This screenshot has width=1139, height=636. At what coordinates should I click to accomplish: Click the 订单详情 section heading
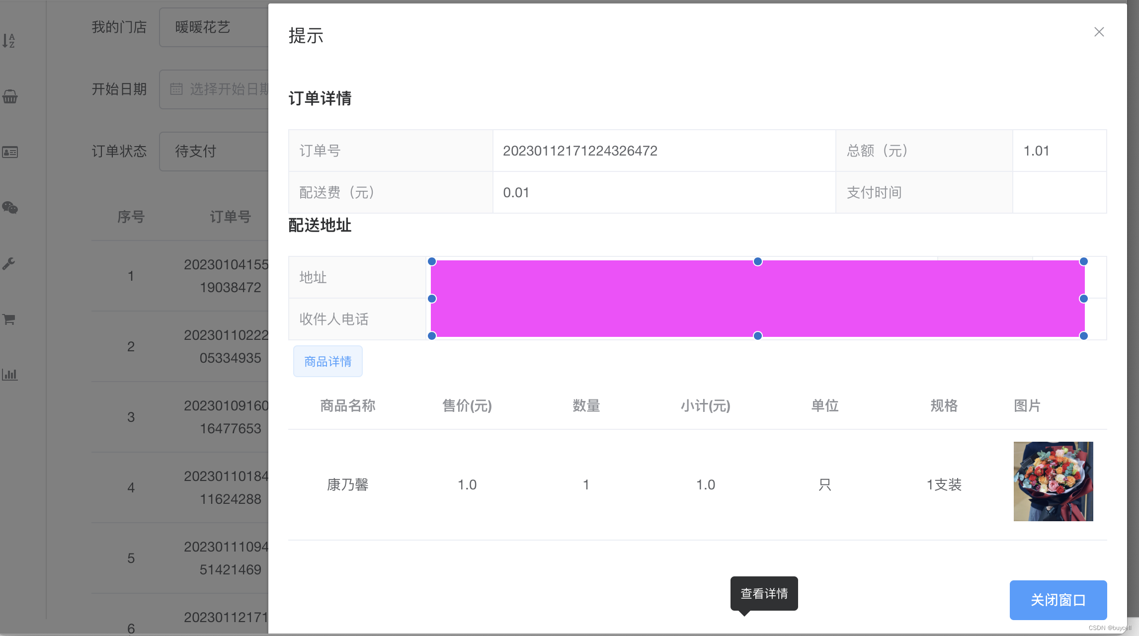click(320, 98)
